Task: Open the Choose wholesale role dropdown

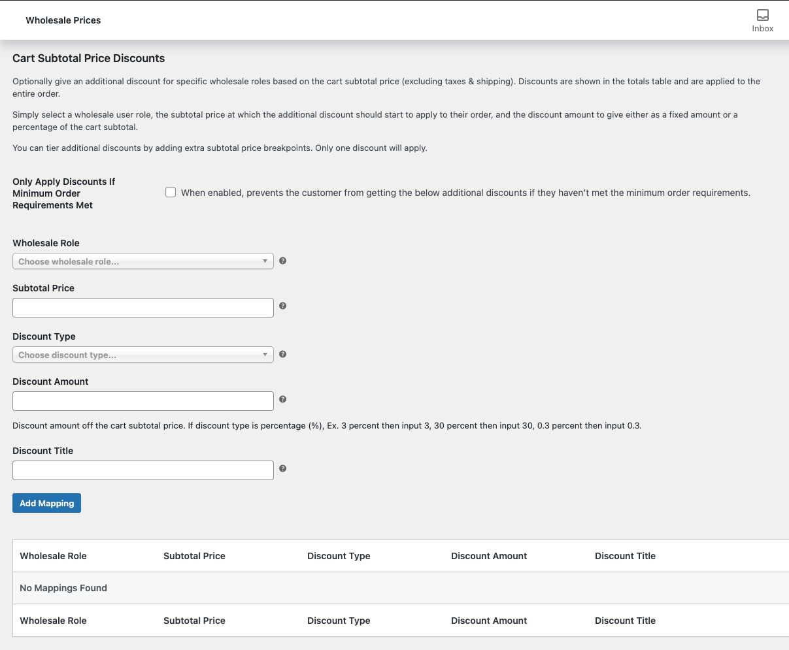Action: point(143,261)
